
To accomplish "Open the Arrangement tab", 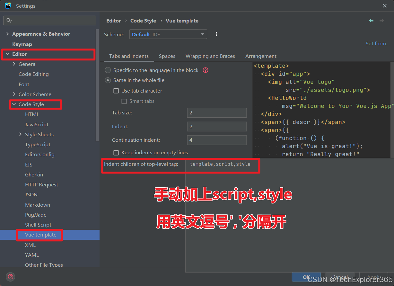I will click(261, 56).
